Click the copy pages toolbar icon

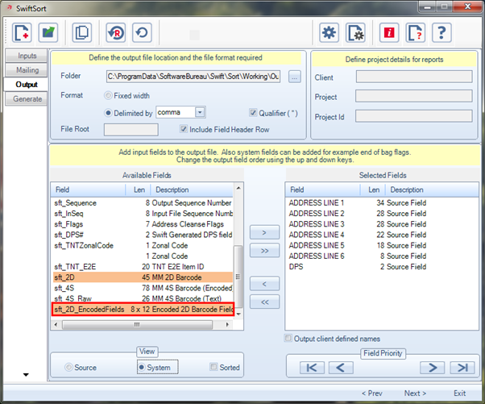(81, 32)
